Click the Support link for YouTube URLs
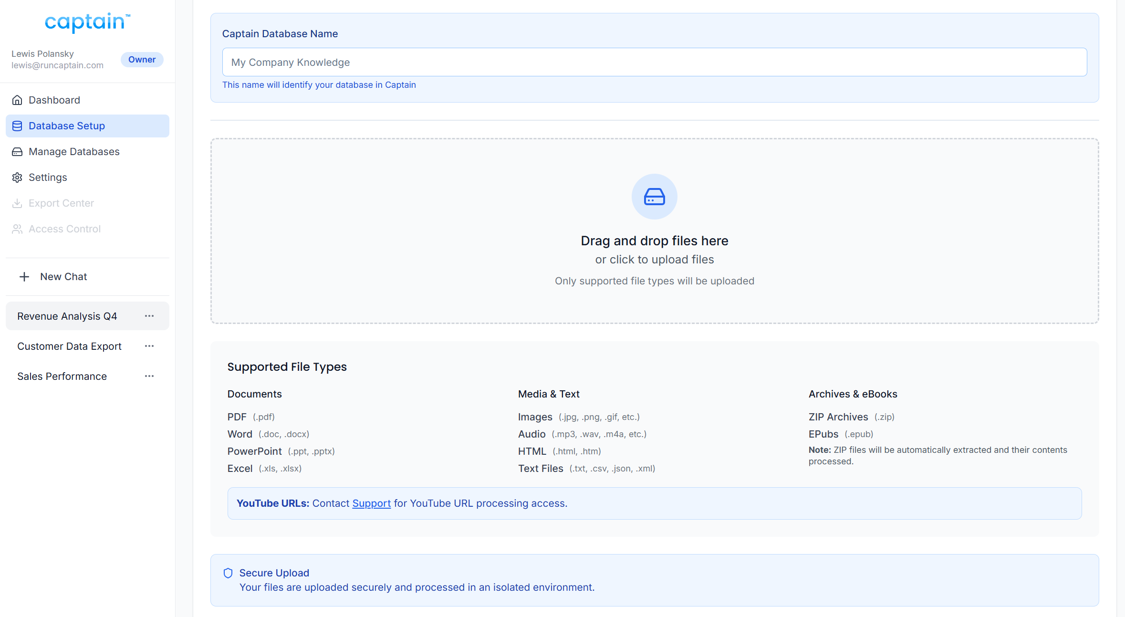1125x617 pixels. pos(371,503)
